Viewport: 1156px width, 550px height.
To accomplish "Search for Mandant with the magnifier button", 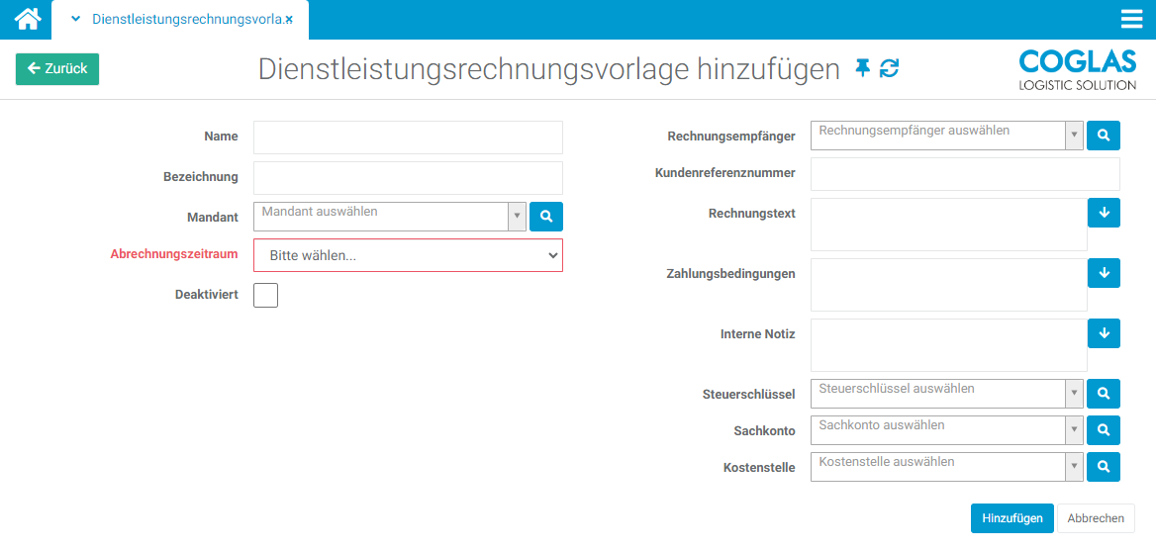I will pyautogui.click(x=545, y=217).
